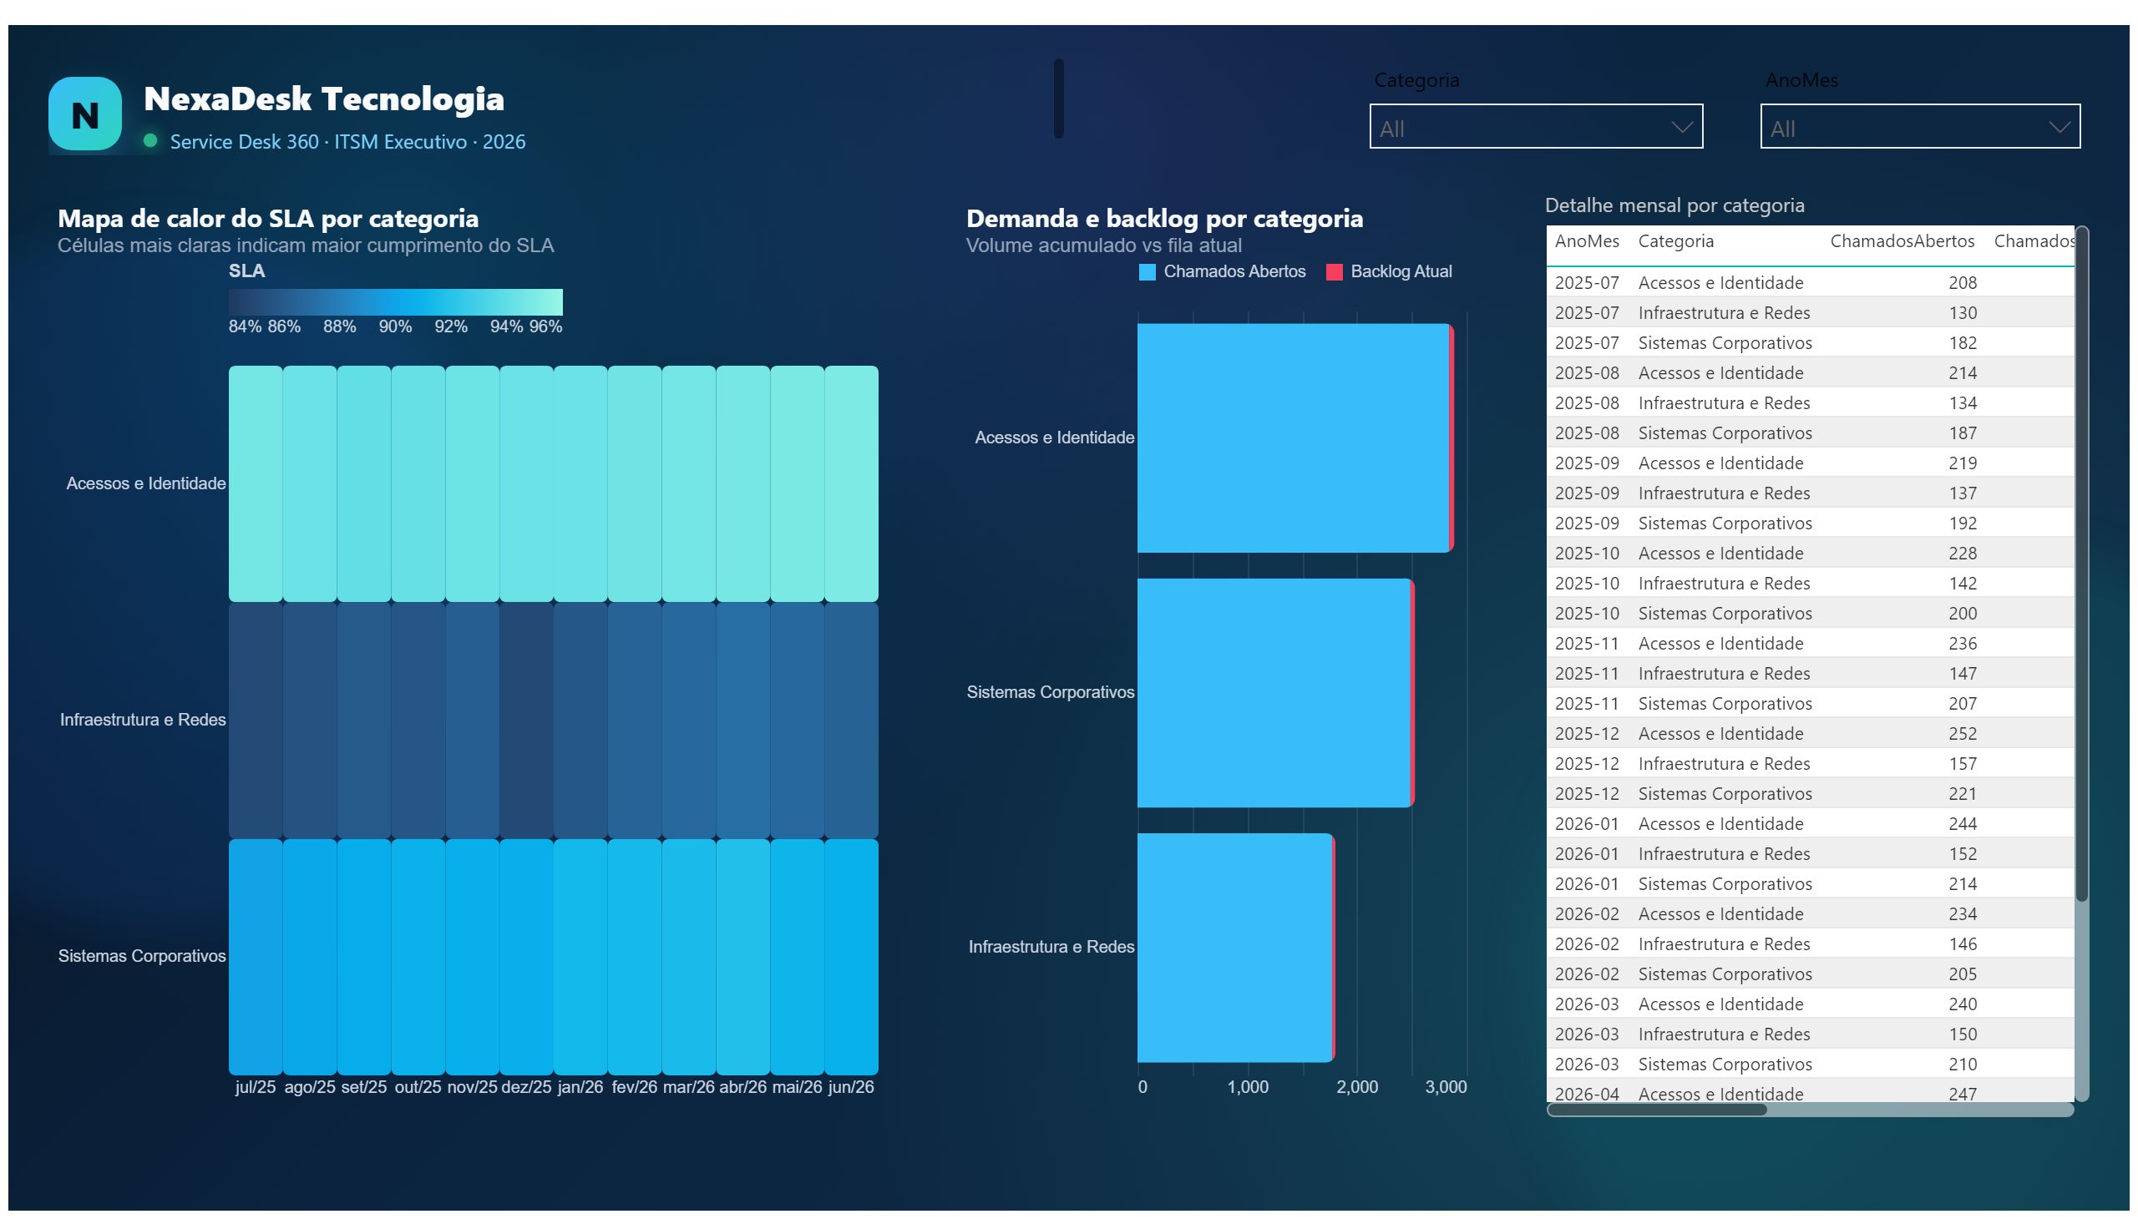The image size is (2138, 1219).
Task: Select table row 2025-10 Sistemas Corporativos
Action: click(1809, 613)
